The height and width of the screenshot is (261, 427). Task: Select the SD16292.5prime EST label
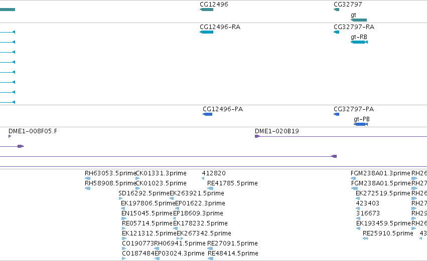point(144,193)
